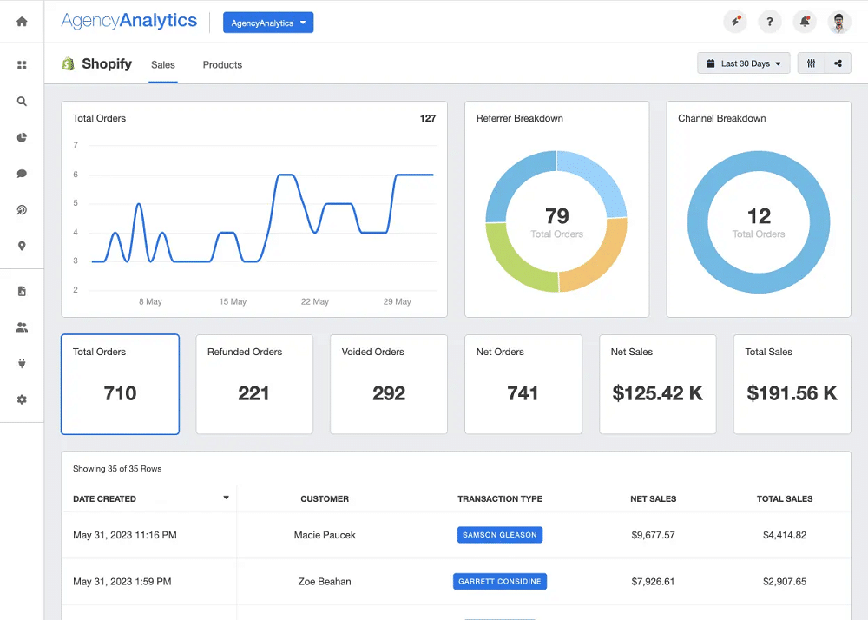Open the filter sliders control
Viewport: 868px width, 620px height.
[811, 63]
